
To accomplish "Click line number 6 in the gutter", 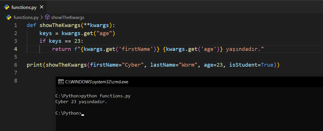I will (x=16, y=65).
